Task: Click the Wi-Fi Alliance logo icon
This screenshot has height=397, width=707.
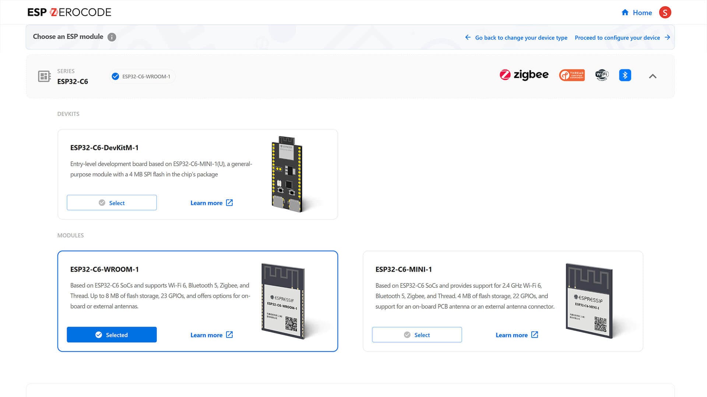Action: pyautogui.click(x=602, y=75)
